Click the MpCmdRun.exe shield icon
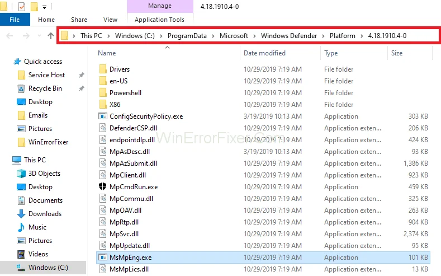 (103, 187)
